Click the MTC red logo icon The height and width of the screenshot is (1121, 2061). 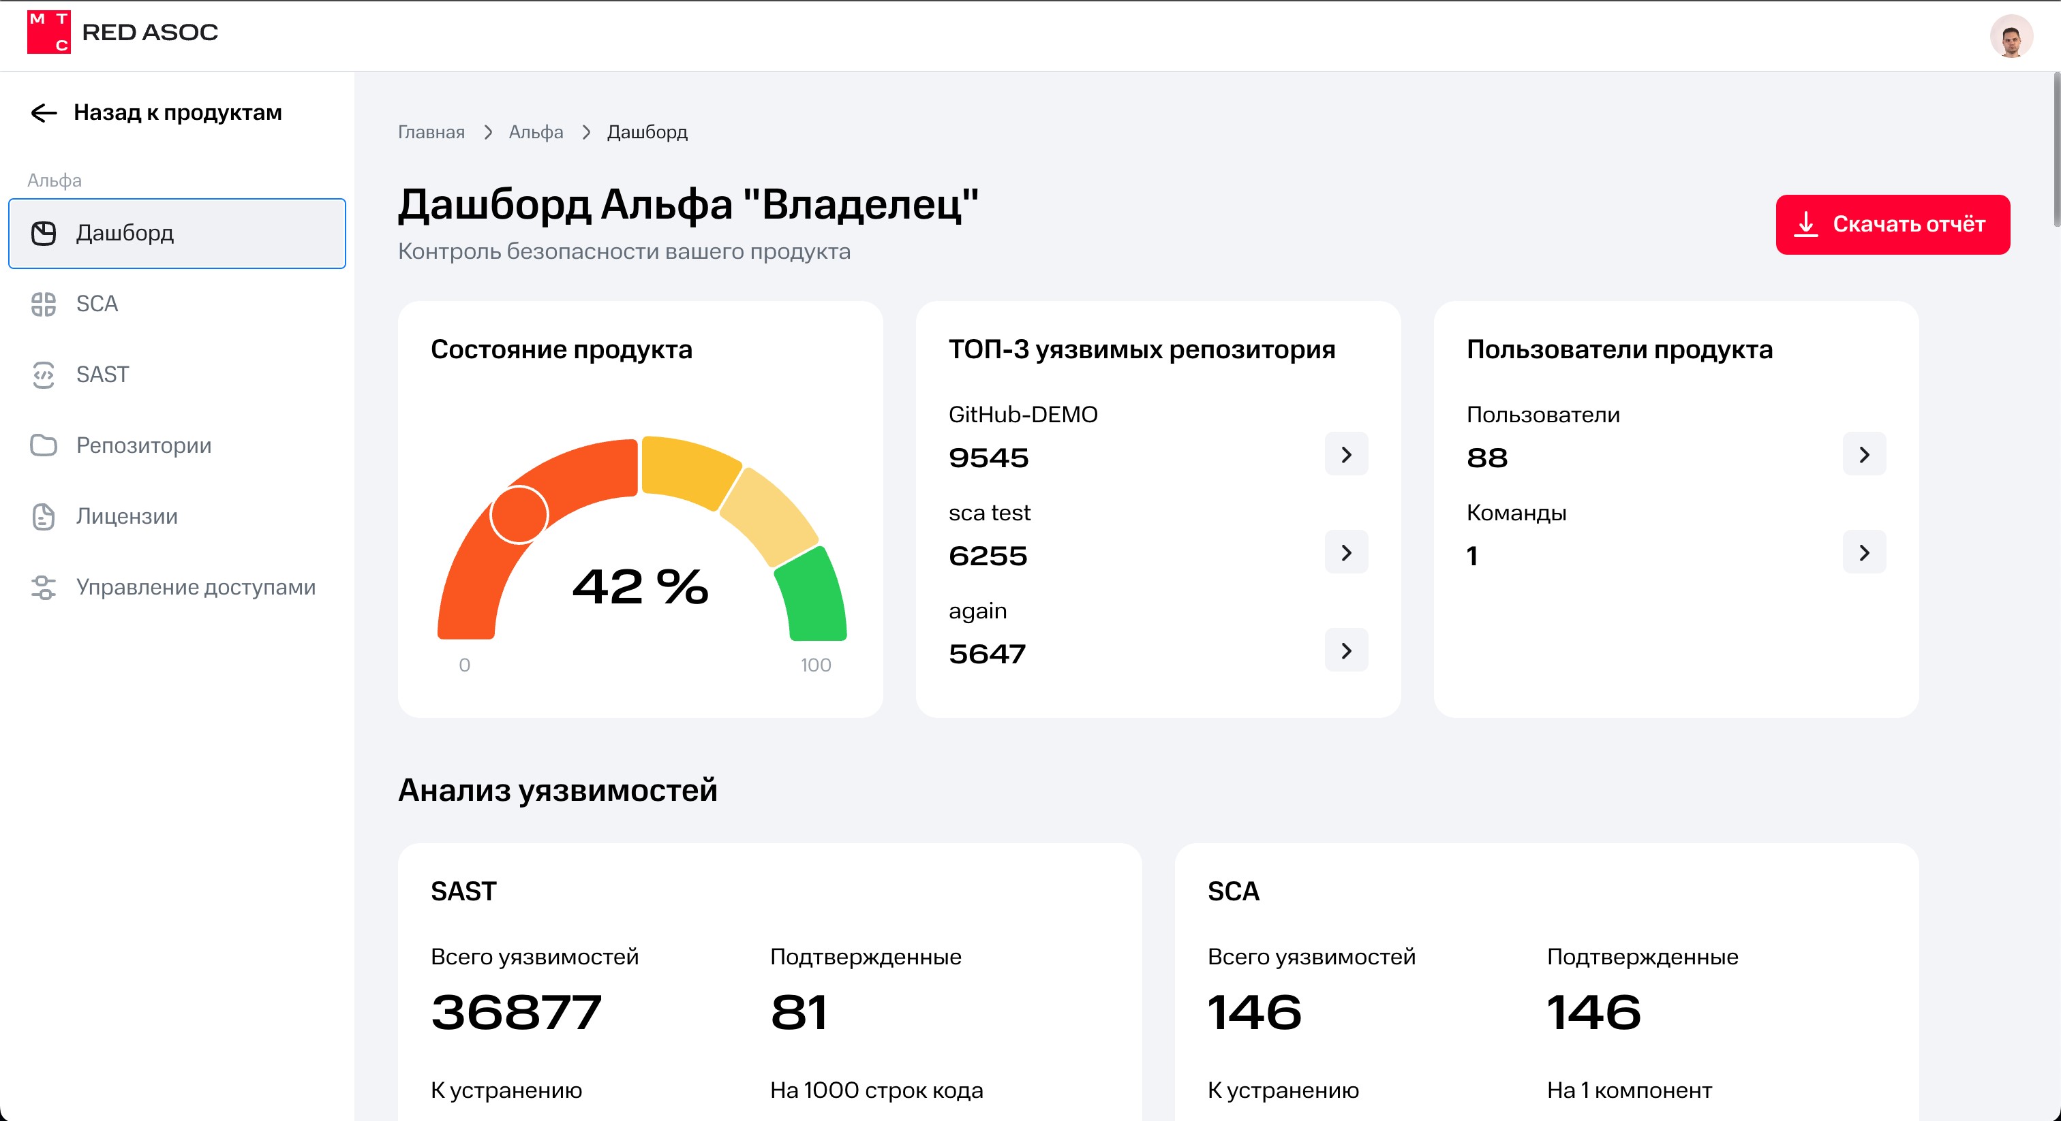48,32
